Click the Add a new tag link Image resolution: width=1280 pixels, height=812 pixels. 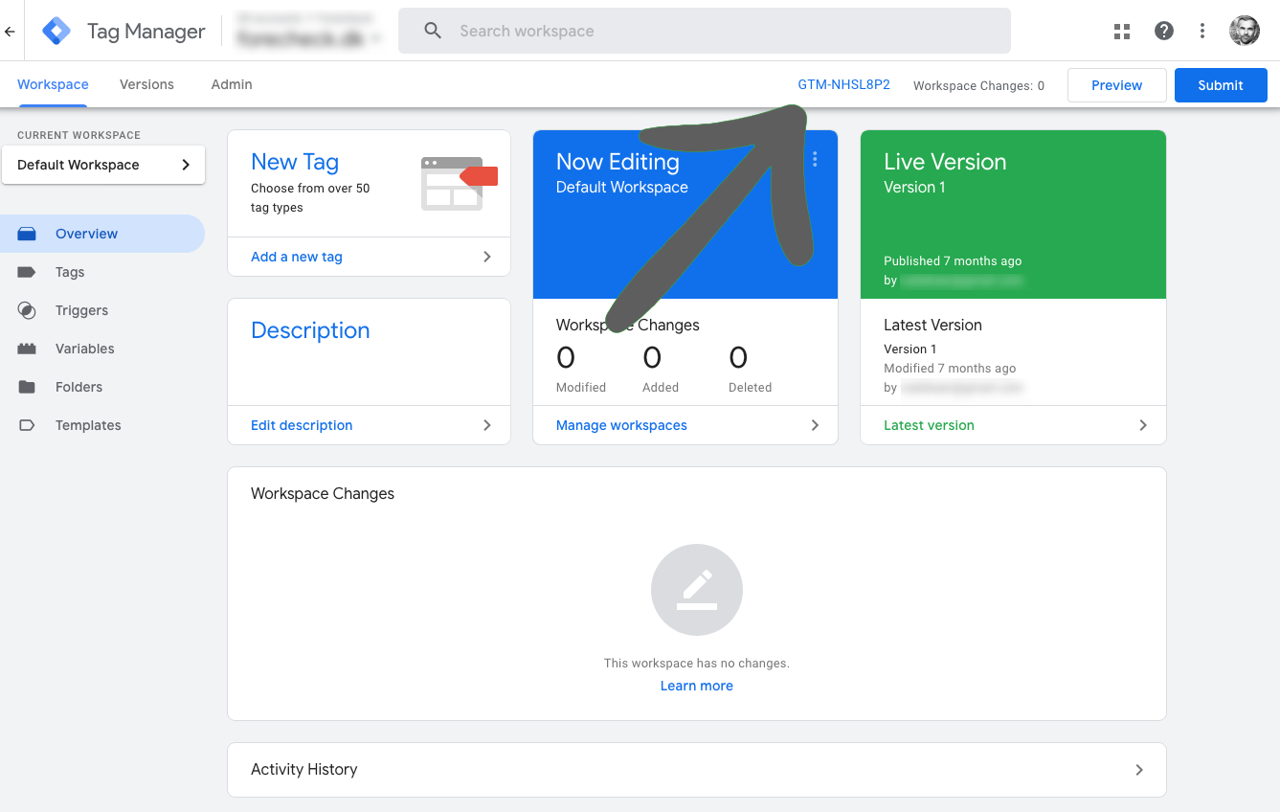(x=297, y=257)
